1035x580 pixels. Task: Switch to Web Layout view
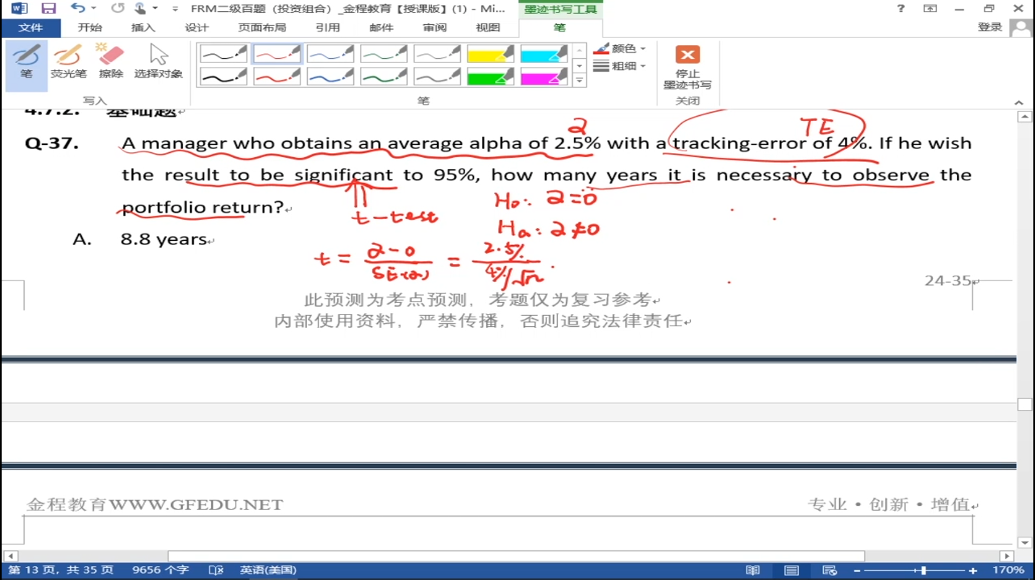(830, 570)
